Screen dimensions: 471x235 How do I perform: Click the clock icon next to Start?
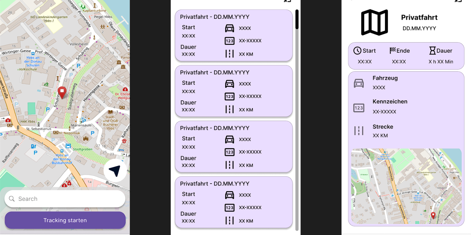coord(357,51)
